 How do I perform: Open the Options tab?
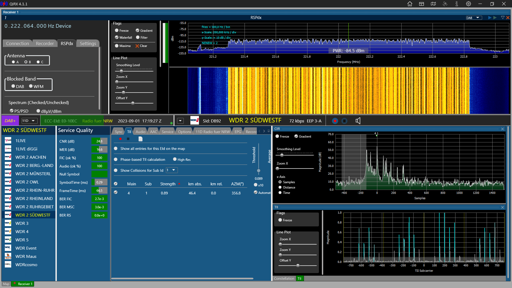[x=185, y=132]
